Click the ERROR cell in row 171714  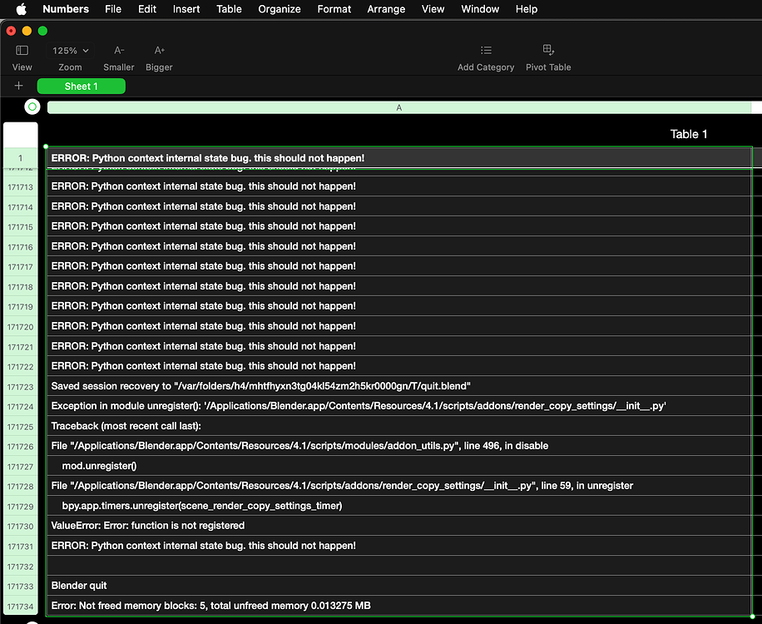click(x=399, y=206)
